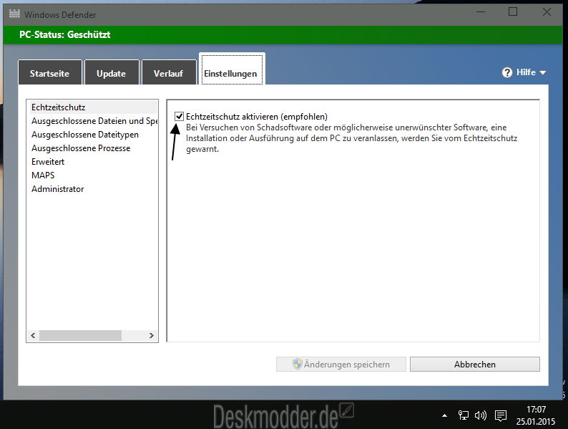Click the Hilfe question mark icon

click(x=506, y=72)
